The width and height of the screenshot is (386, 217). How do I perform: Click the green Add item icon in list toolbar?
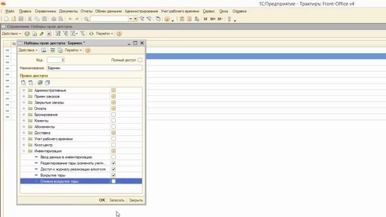coord(27,34)
